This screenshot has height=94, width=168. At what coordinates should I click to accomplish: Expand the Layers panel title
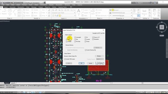coord(64,18)
